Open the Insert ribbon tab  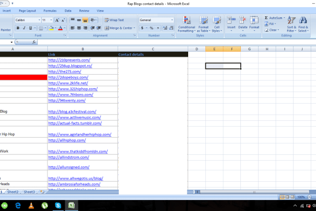7,11
